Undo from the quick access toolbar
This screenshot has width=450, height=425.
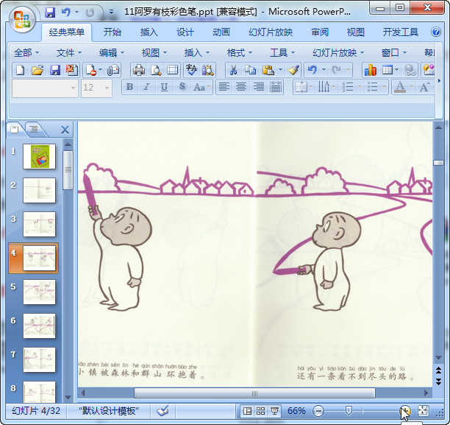66,13
